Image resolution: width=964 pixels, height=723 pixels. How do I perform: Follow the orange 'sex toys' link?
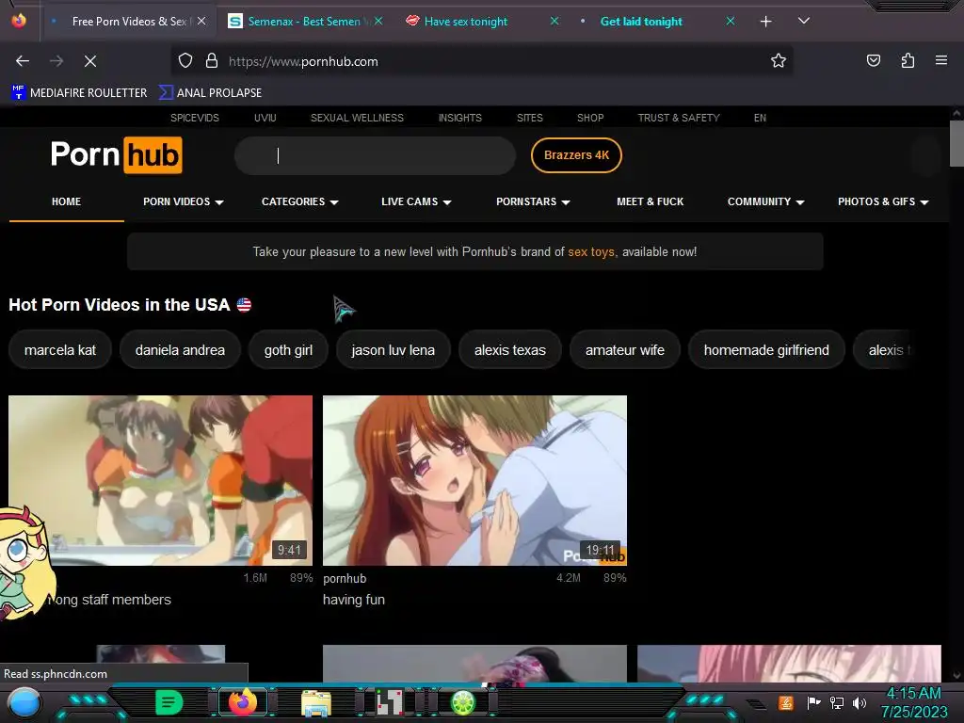coord(591,252)
